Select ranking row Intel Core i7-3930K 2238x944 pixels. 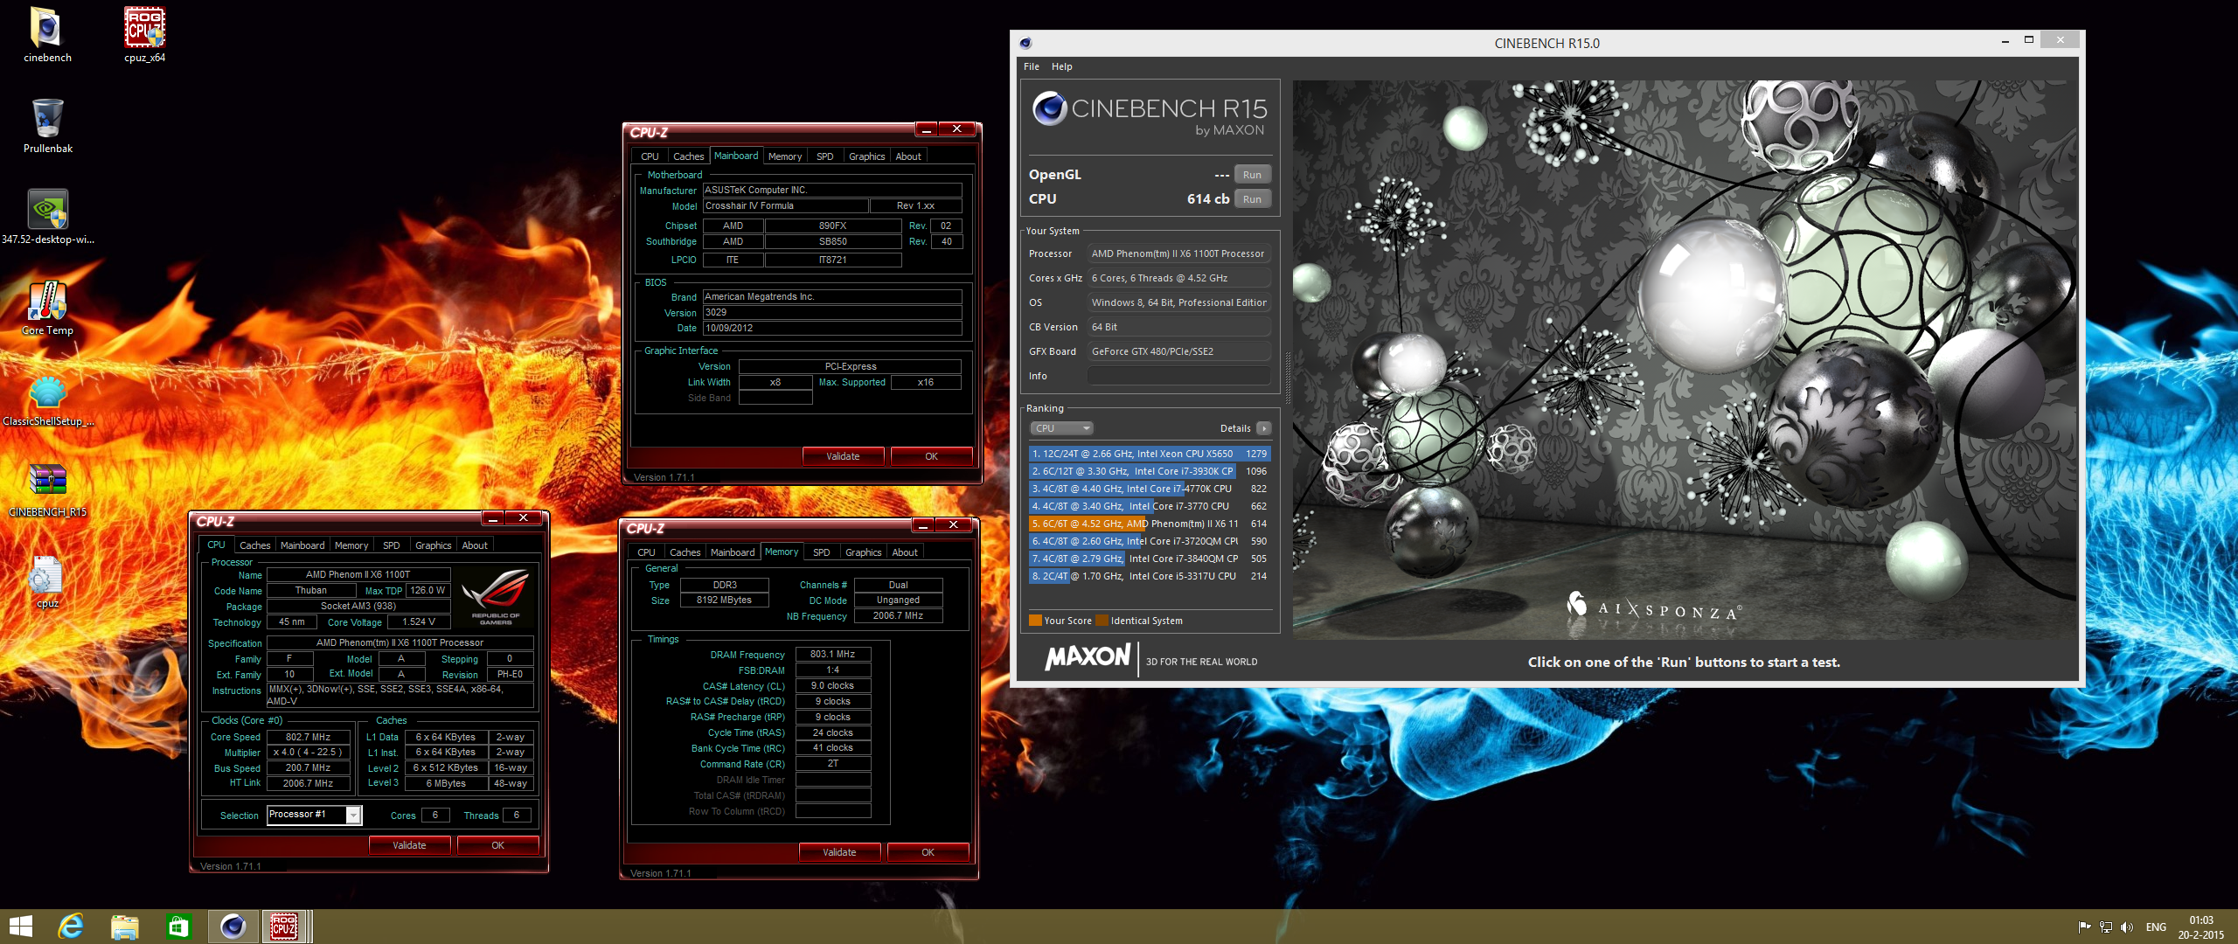pos(1150,471)
